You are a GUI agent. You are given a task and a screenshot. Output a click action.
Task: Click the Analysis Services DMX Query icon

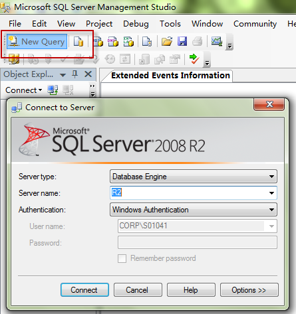(113, 41)
